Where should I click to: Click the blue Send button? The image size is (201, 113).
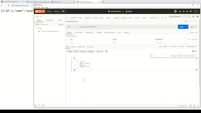(182, 27)
